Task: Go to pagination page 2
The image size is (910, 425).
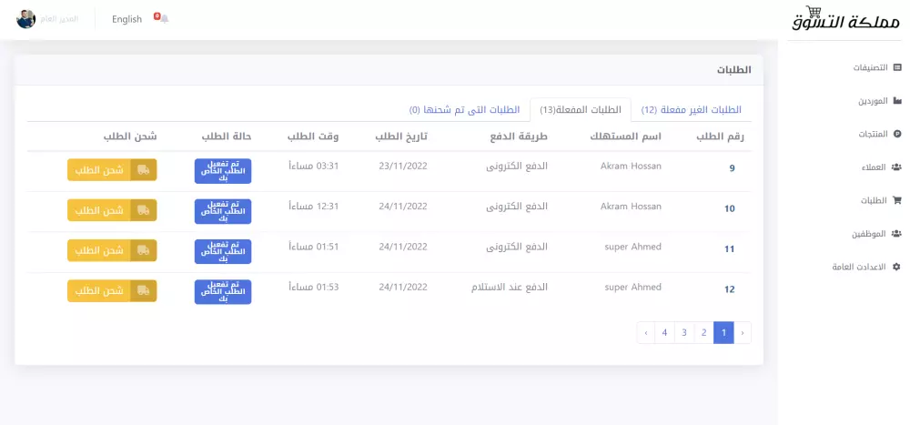Action: tap(704, 333)
